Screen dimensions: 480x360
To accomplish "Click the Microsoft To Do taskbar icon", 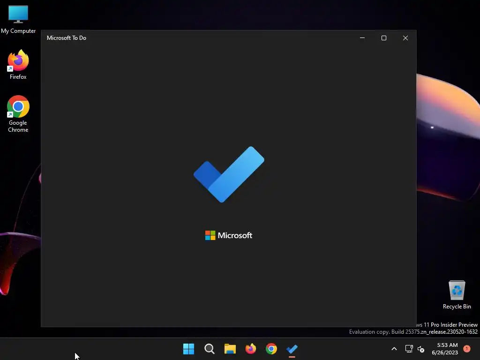I will coord(292,349).
